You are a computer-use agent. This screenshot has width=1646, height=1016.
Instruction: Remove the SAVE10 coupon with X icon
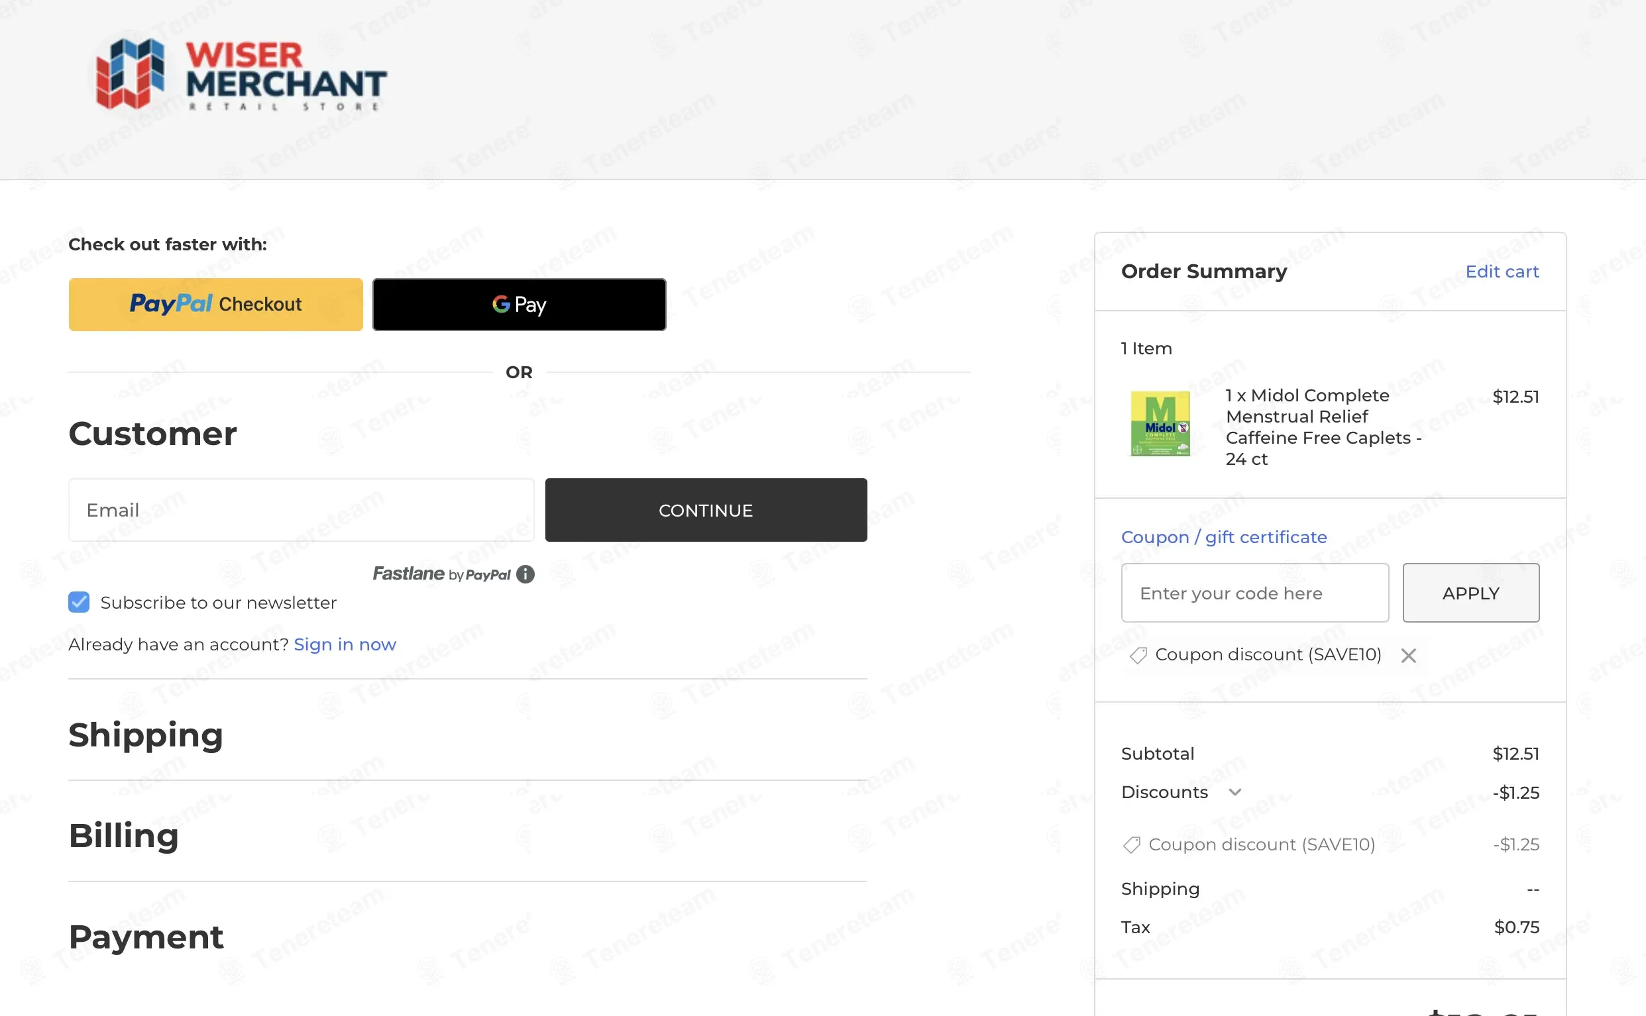1409,655
